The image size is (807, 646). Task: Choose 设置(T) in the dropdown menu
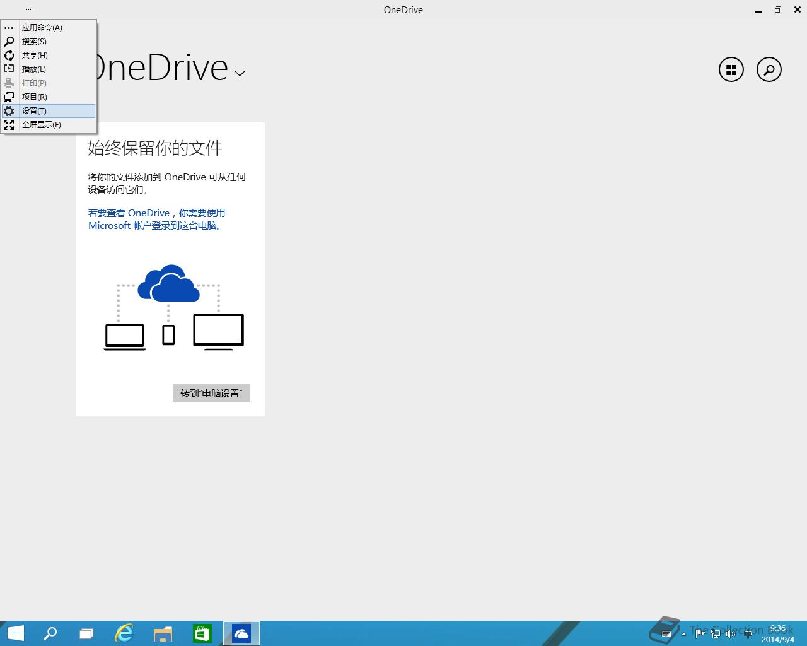pos(49,111)
